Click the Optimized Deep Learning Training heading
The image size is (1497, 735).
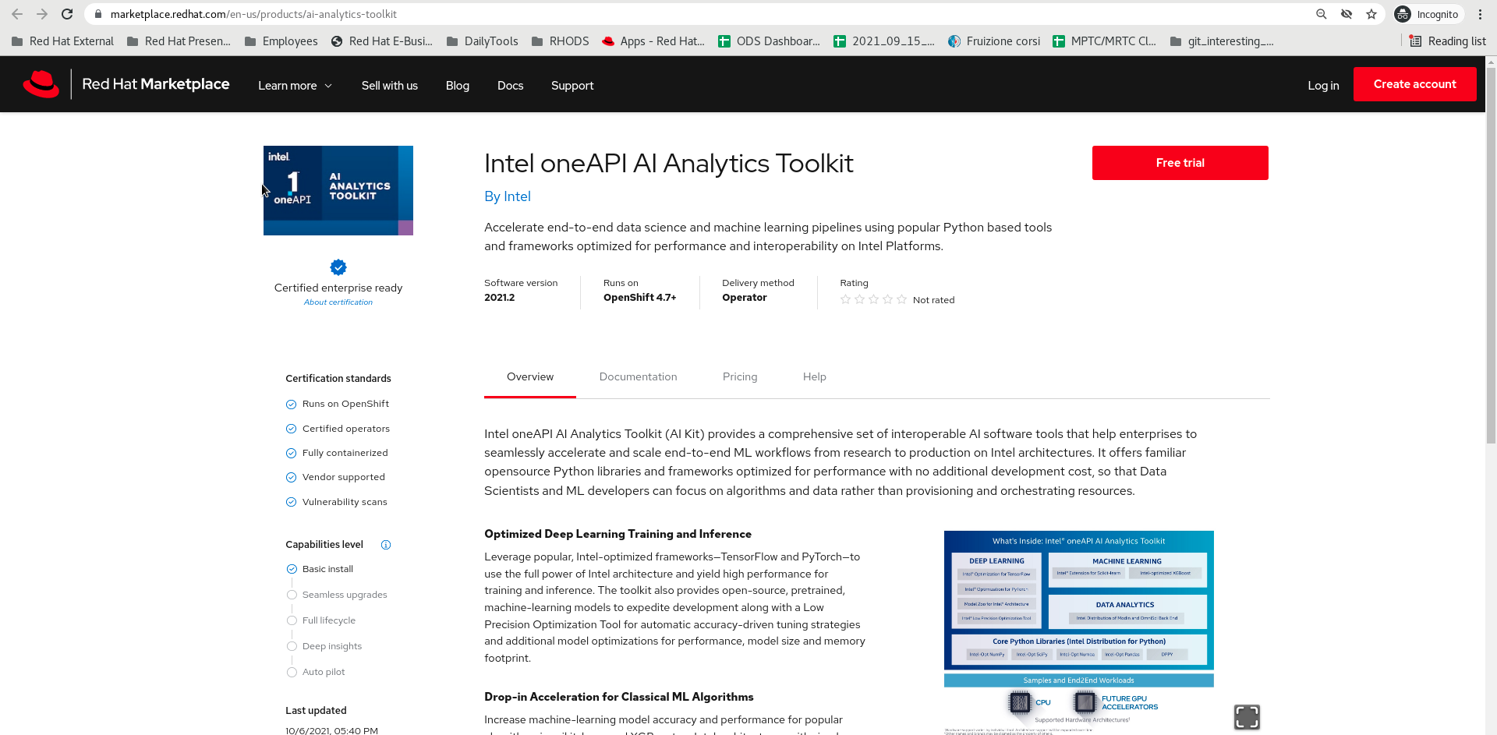(x=618, y=534)
